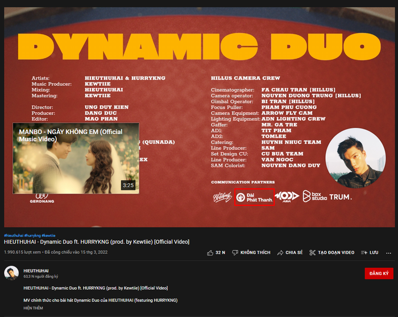The image size is (398, 317).
Task: Open the HIEUTHUHAI channel name link
Action: tap(36, 271)
